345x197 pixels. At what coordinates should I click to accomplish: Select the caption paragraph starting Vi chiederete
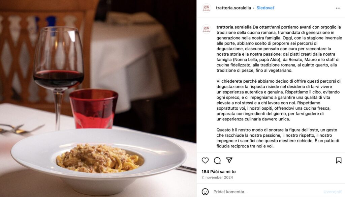click(x=278, y=100)
